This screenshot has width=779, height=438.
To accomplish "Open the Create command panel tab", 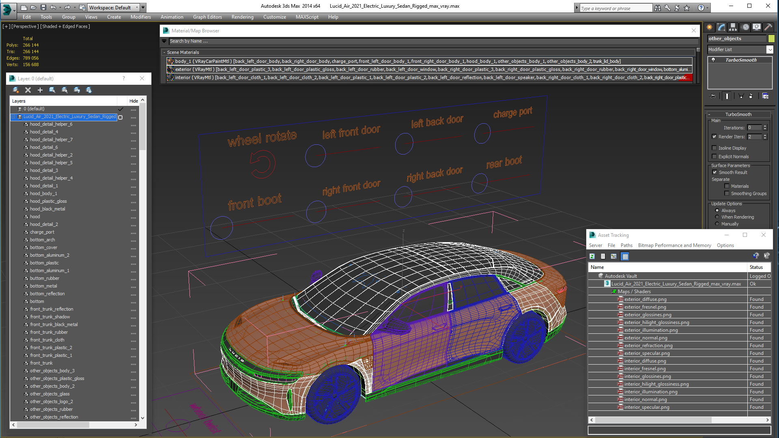I will (710, 27).
